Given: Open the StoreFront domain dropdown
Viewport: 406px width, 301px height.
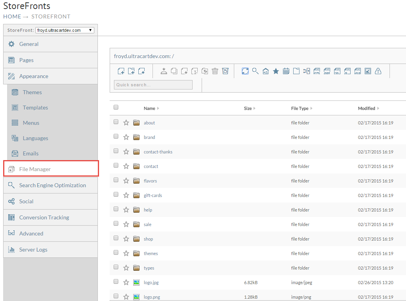Looking at the screenshot, I should point(65,30).
